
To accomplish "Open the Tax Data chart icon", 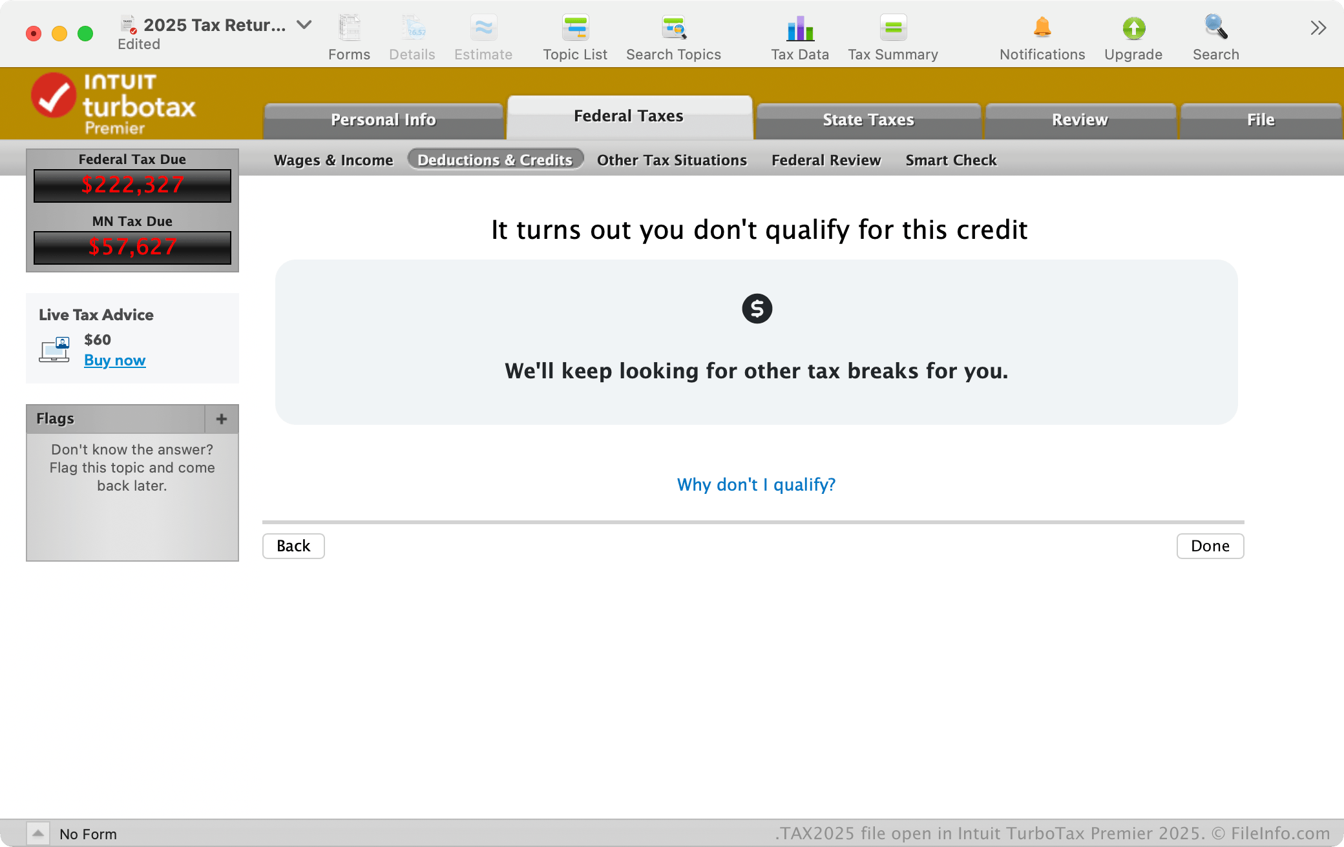I will pos(799,28).
